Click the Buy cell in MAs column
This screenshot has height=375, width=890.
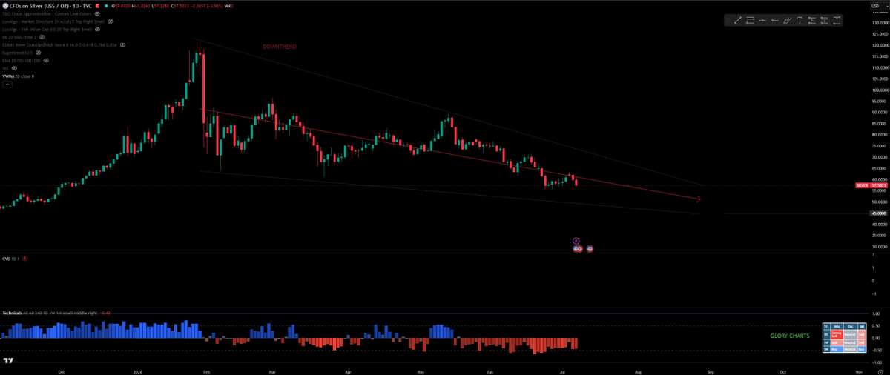point(837,349)
